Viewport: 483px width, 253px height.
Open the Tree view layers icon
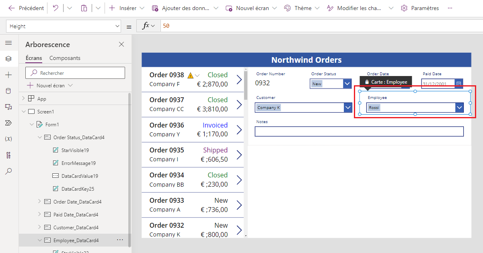click(8, 59)
